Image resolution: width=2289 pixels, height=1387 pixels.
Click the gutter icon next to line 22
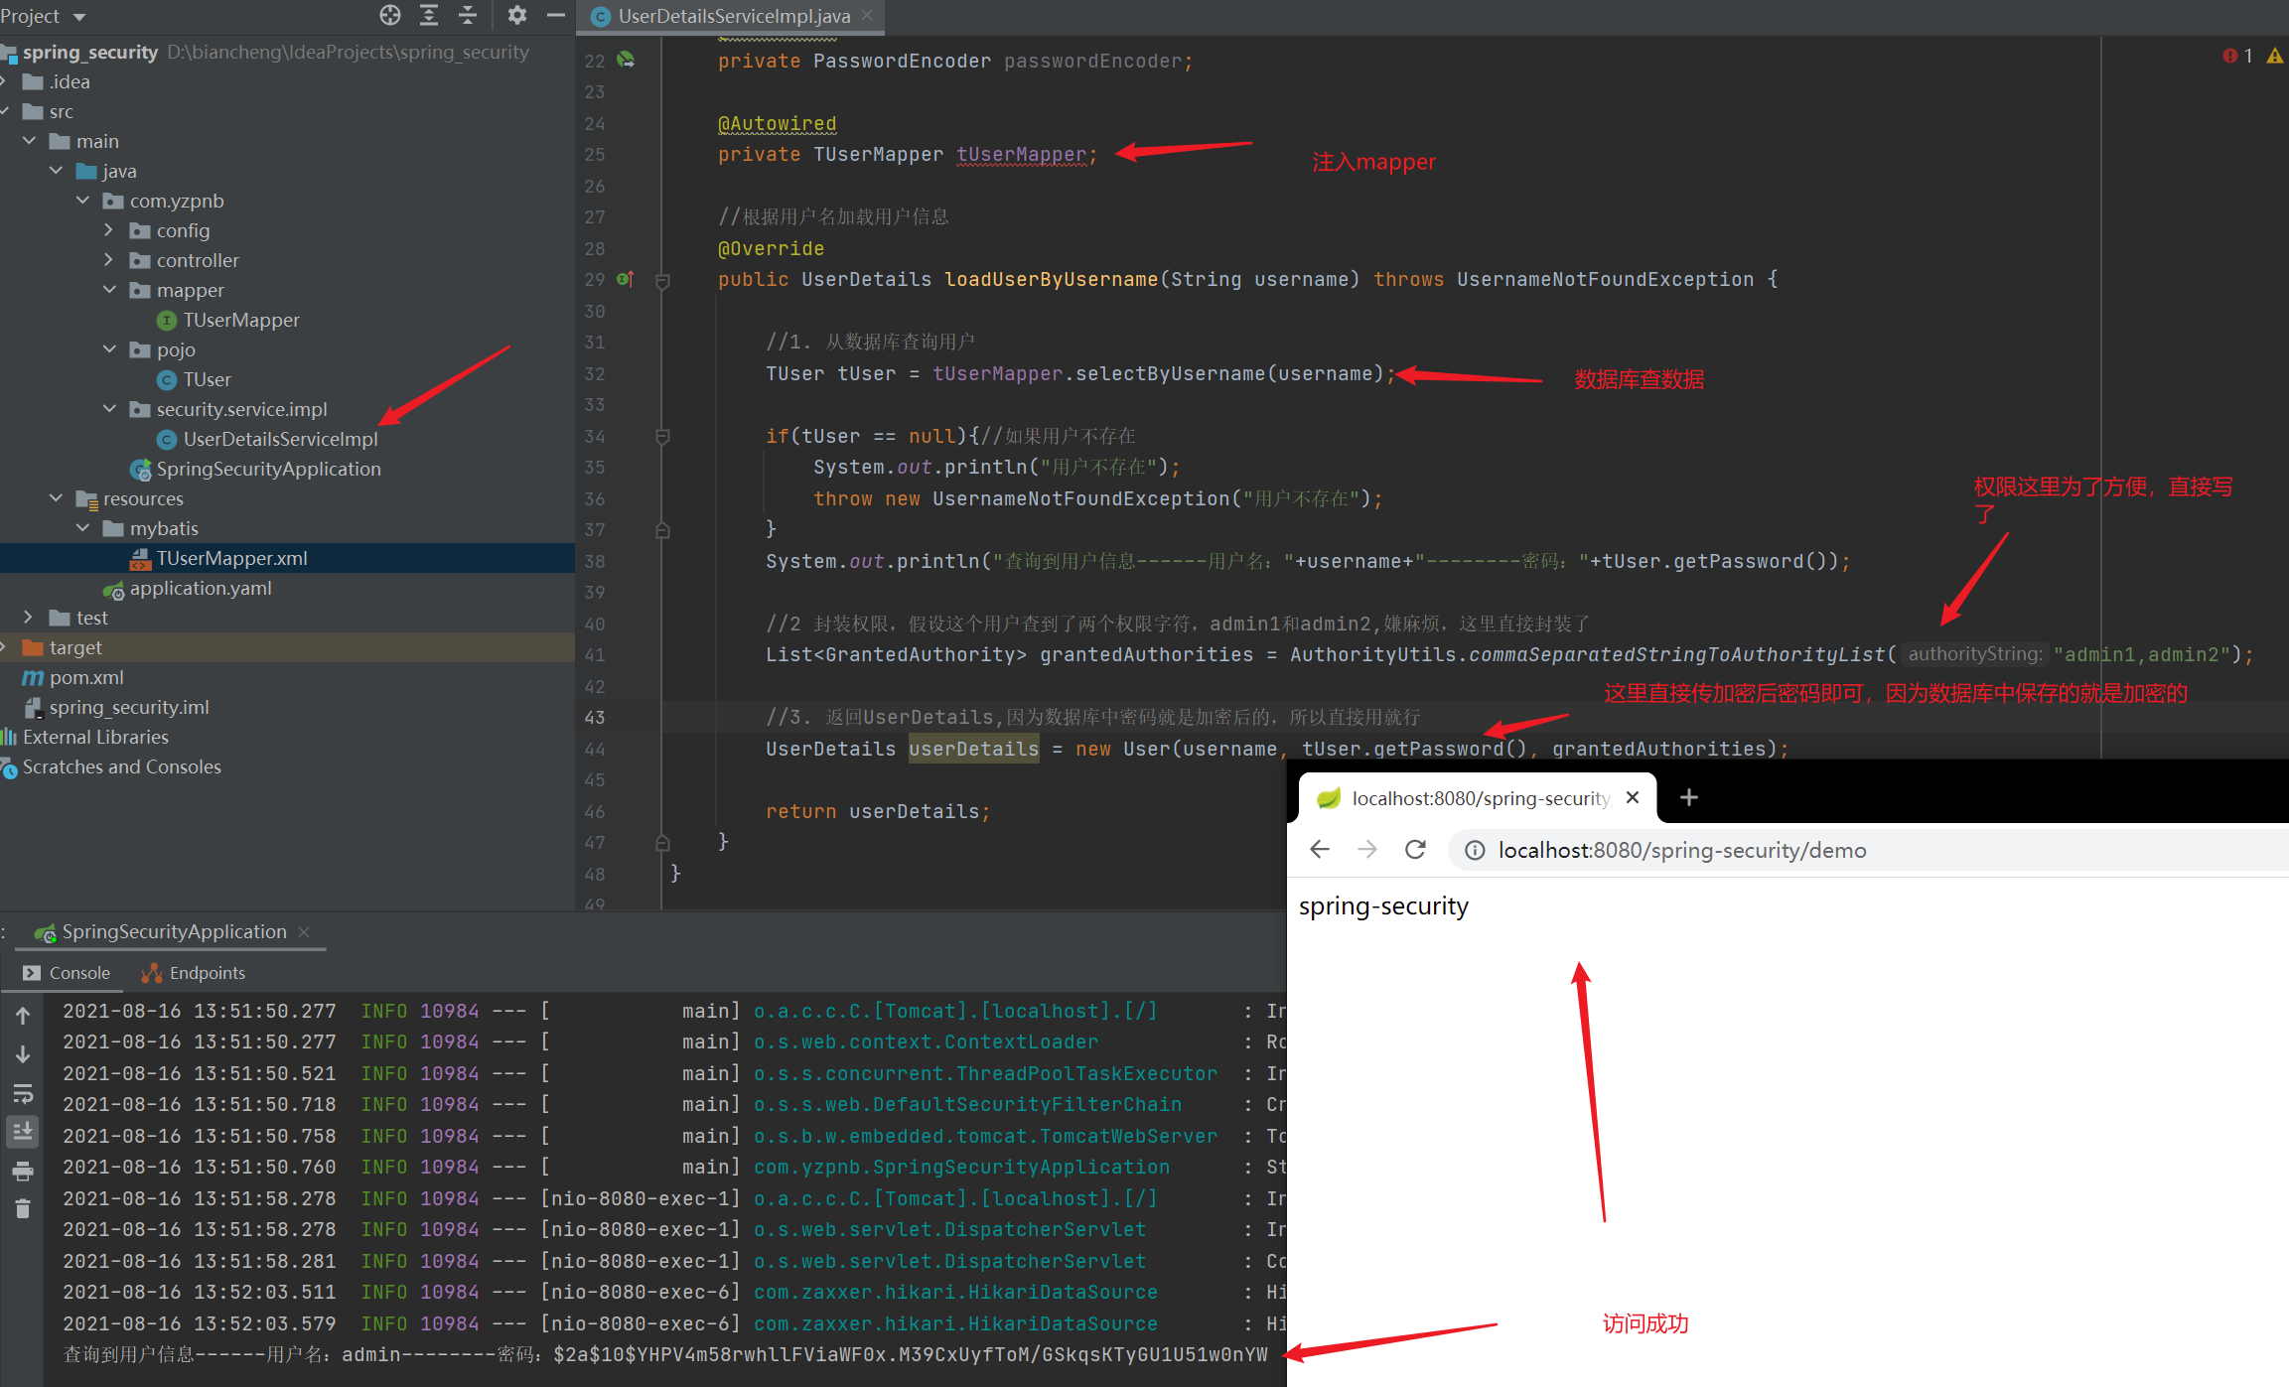[626, 60]
